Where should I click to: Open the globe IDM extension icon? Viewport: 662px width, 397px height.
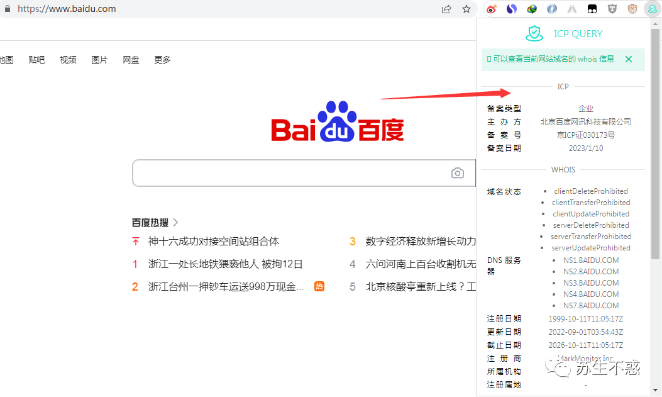(531, 9)
